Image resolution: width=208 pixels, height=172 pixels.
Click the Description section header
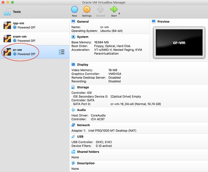point(86,163)
